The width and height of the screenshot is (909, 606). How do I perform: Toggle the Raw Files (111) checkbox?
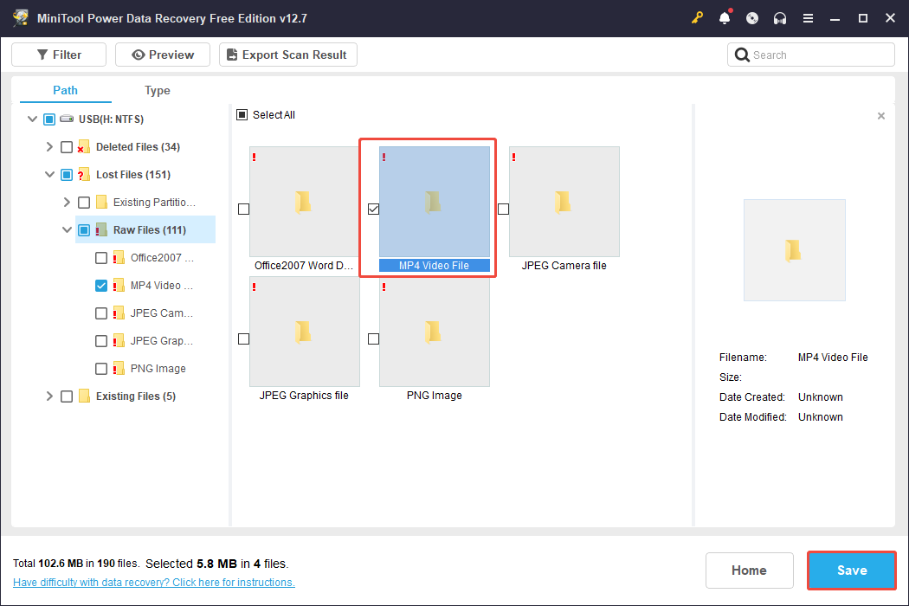coord(84,230)
